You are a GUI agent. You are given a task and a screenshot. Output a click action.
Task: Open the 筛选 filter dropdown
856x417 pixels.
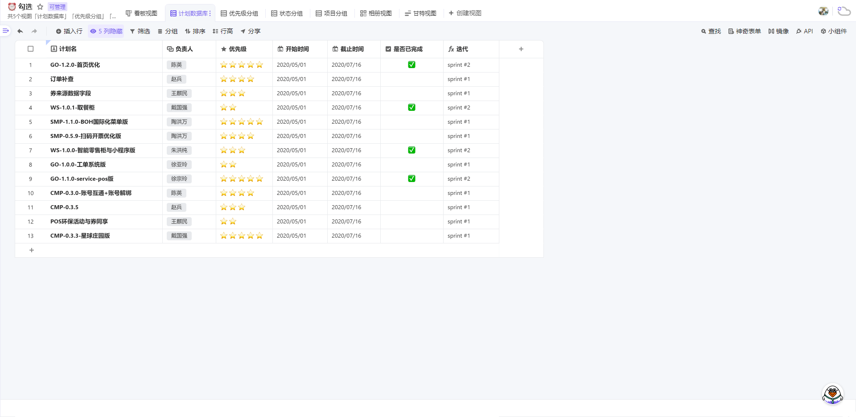point(140,31)
